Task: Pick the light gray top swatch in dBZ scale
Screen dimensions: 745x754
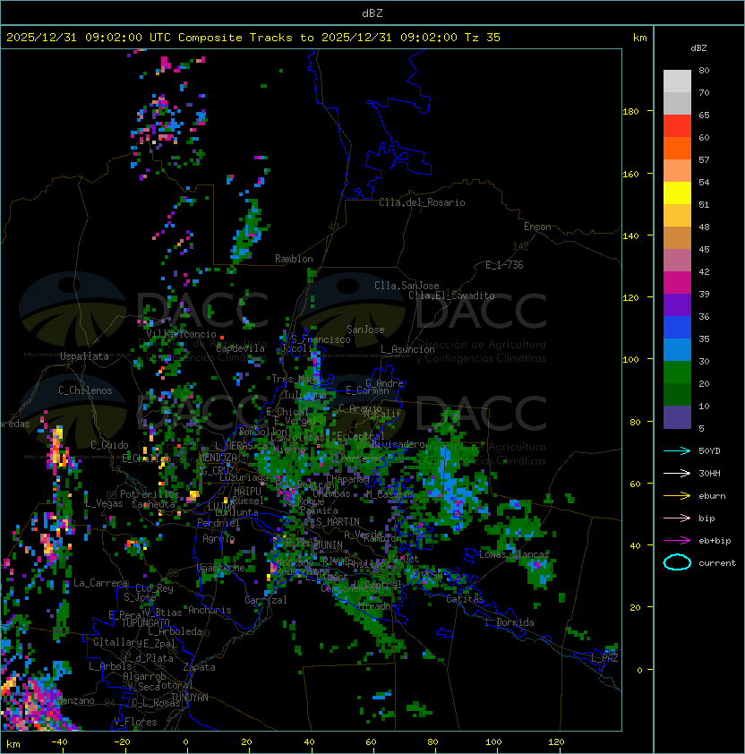Action: (x=677, y=81)
